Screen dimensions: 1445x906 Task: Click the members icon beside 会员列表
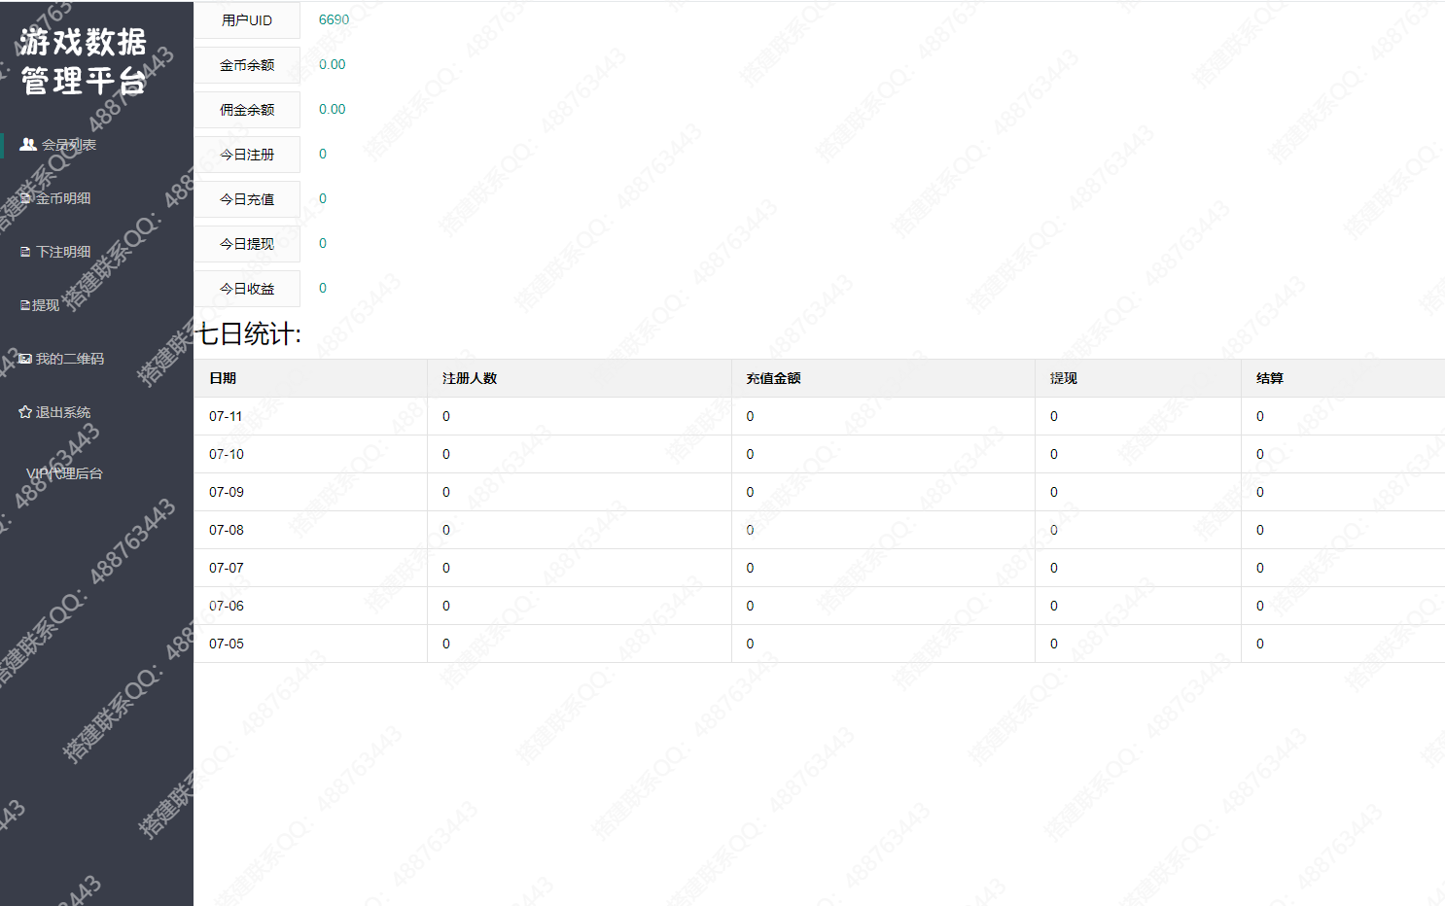click(28, 144)
